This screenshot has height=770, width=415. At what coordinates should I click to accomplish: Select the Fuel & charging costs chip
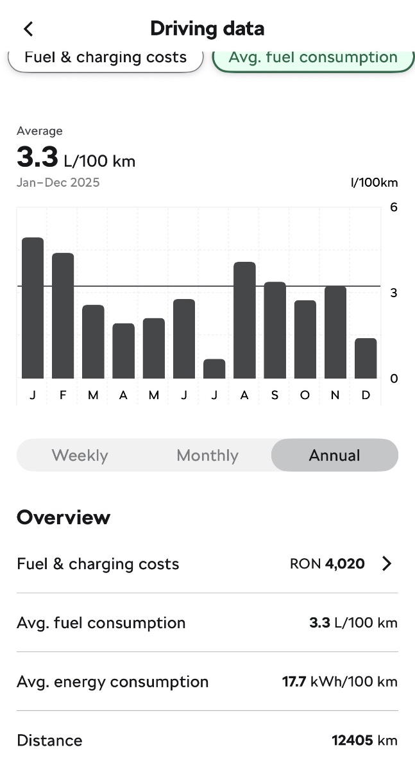105,58
